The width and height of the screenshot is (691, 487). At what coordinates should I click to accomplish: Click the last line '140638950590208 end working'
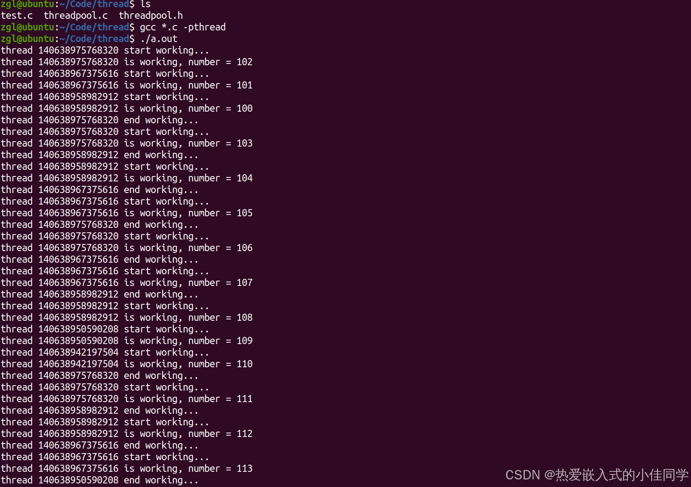(x=100, y=480)
